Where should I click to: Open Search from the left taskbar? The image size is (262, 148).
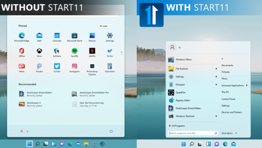click(x=38, y=144)
